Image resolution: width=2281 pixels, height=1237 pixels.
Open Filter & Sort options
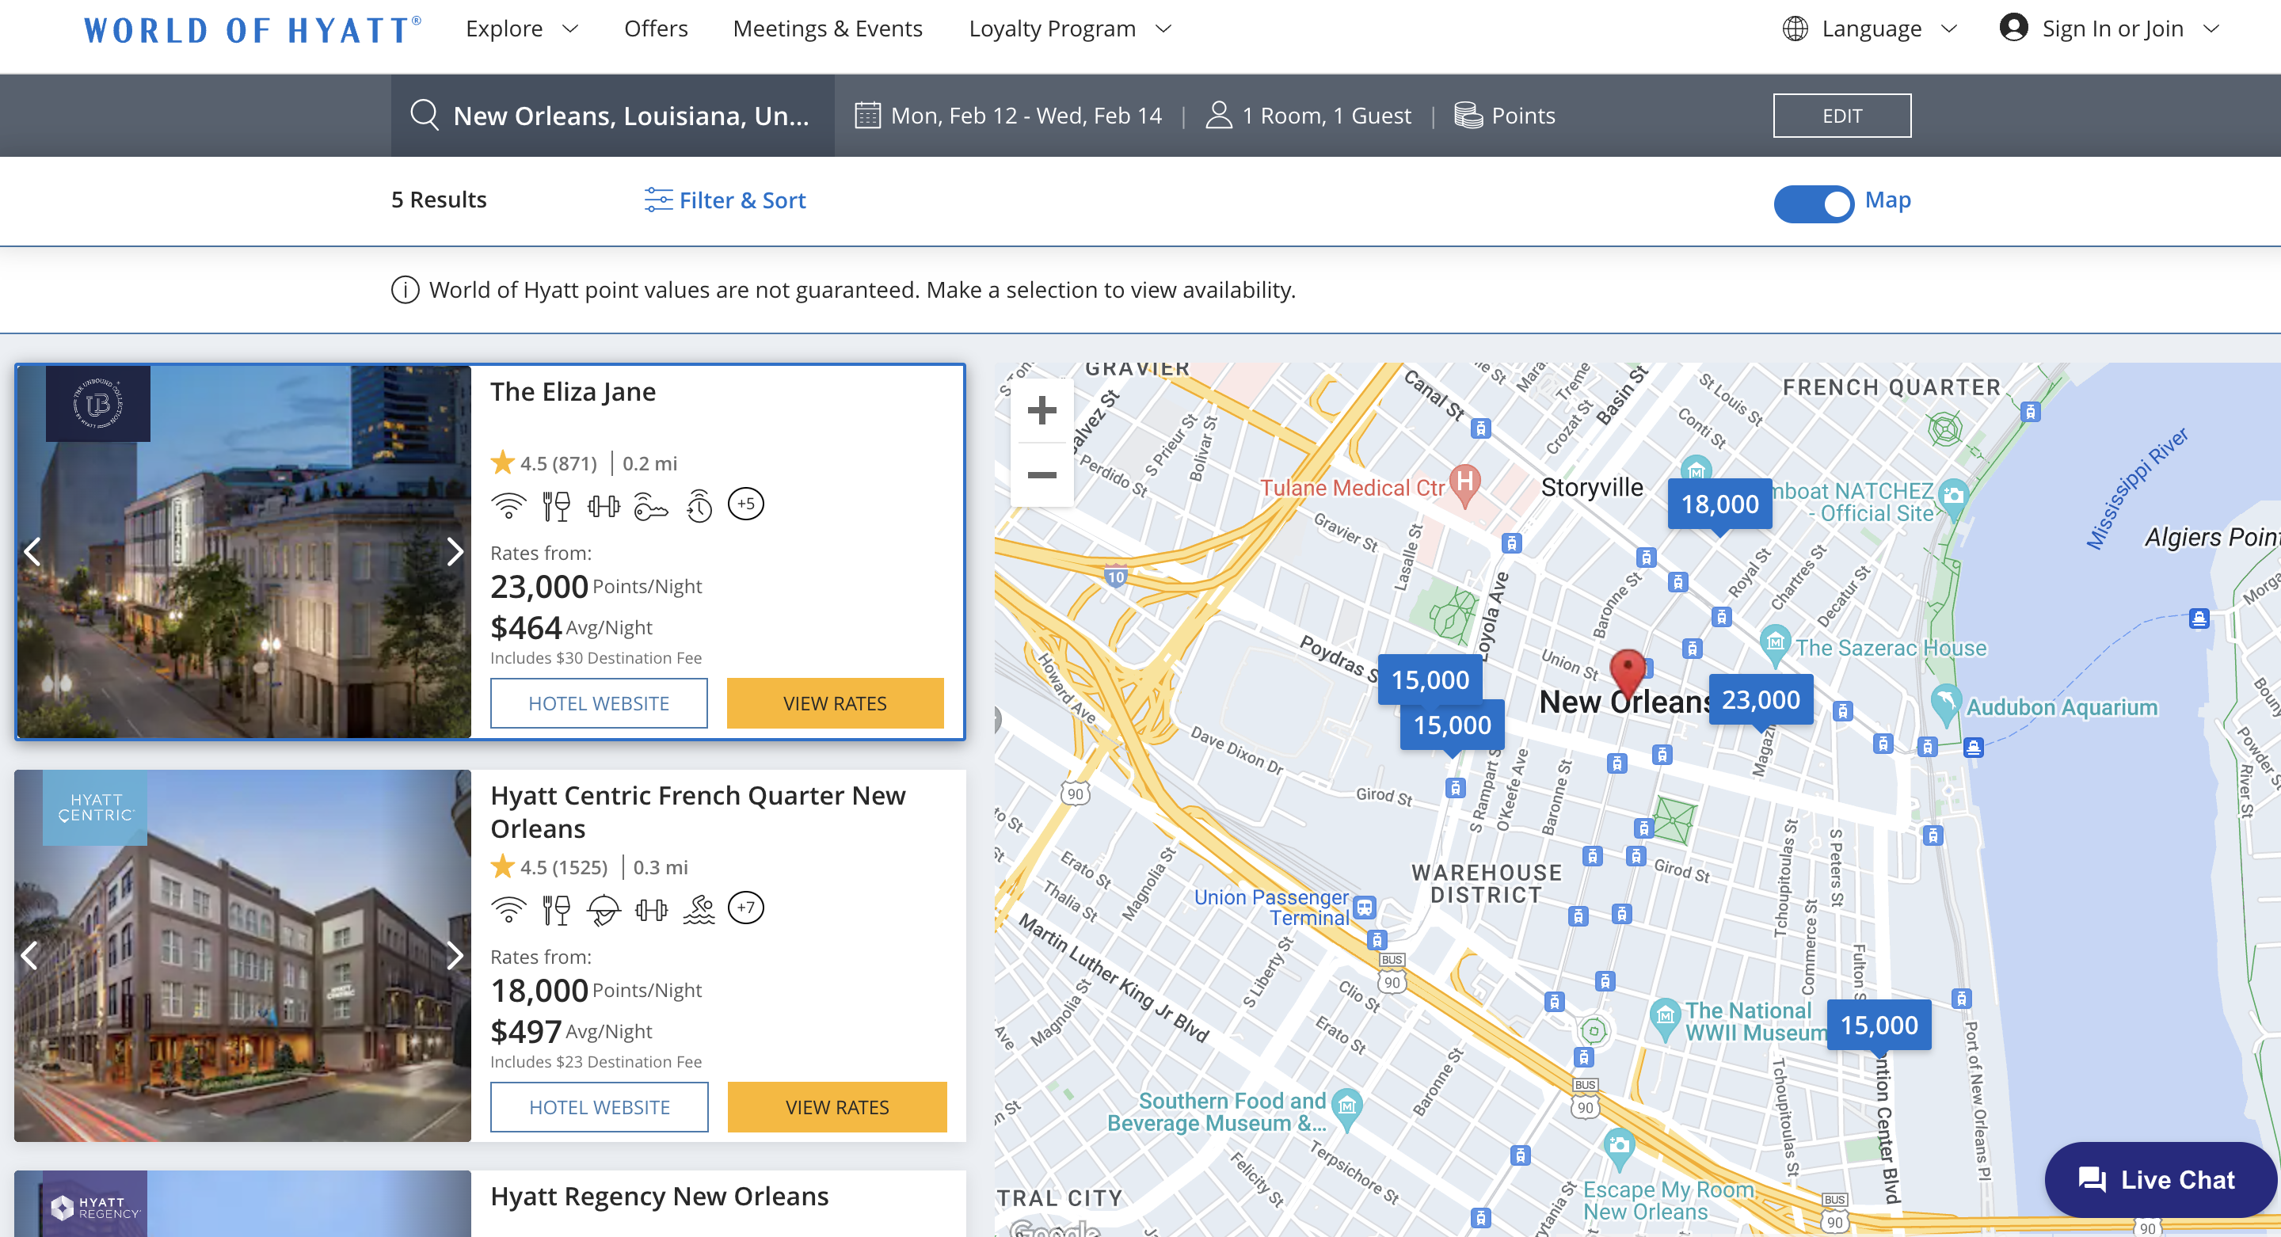coord(725,200)
